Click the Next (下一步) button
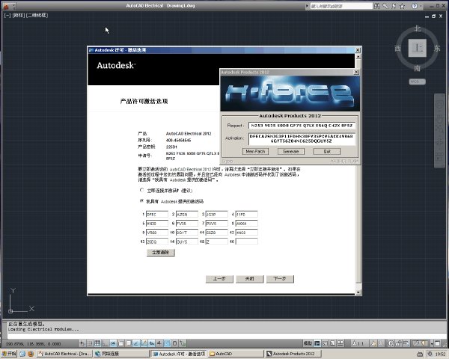This screenshot has width=449, height=359. tap(280, 279)
